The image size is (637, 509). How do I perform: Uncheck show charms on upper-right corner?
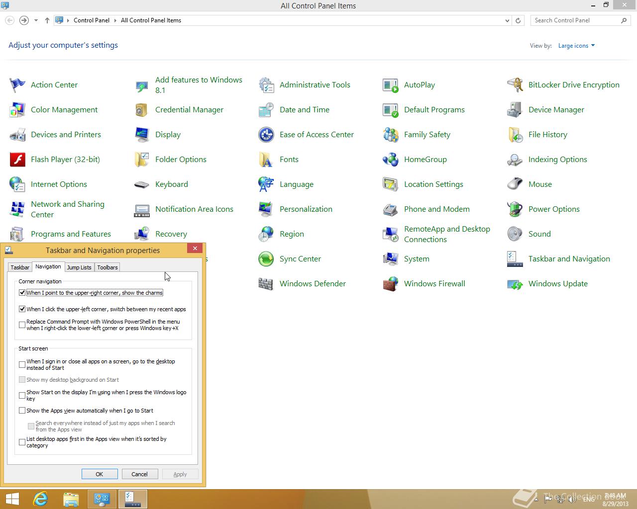click(22, 293)
